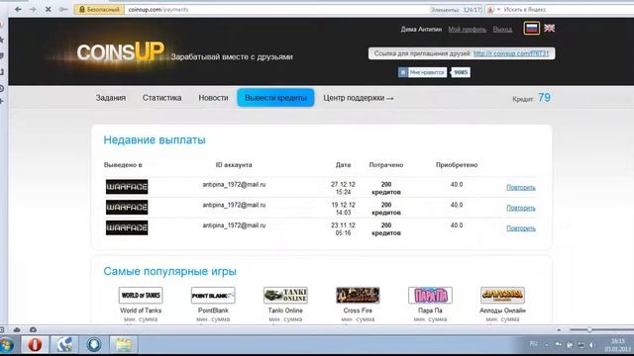Screen dimensions: 634x356
Task: Click Повторить for the 23.11.12 payment
Action: pyautogui.click(x=521, y=228)
